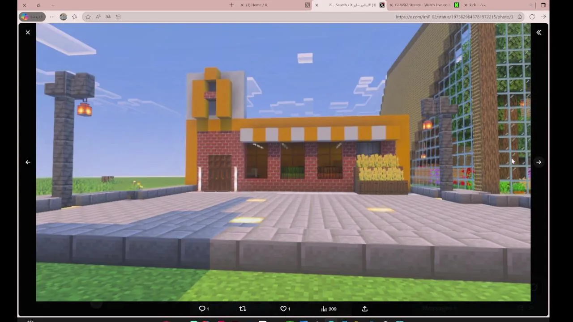
Task: Go to the next photo with right arrow
Action: (539, 162)
